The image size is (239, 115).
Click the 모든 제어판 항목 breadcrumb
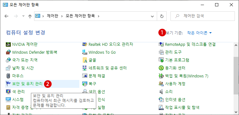(x=80, y=16)
